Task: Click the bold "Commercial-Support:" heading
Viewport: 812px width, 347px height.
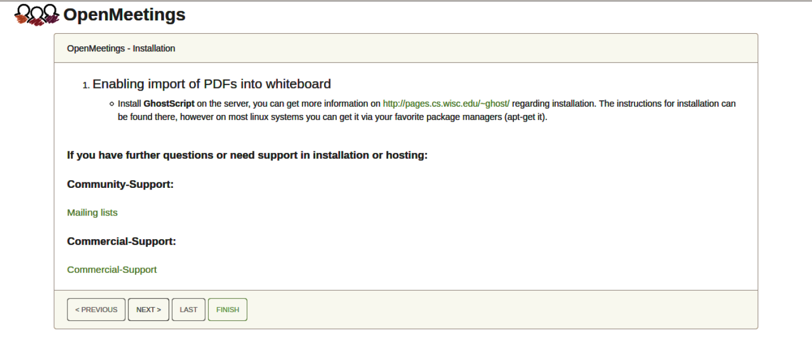Action: [x=122, y=241]
